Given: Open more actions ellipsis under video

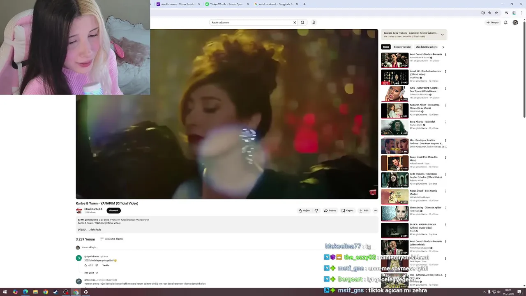Looking at the screenshot, I should (x=375, y=210).
